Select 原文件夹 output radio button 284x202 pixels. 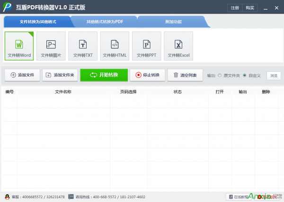point(220,75)
